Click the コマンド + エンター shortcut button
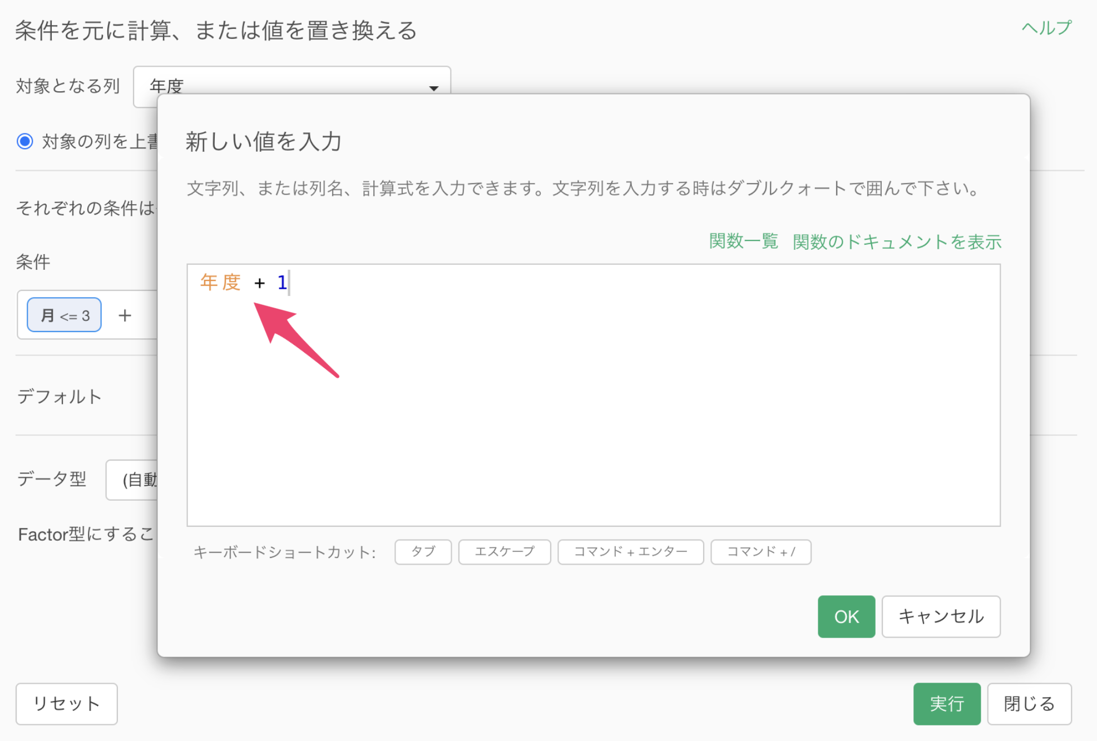The width and height of the screenshot is (1097, 741). click(x=630, y=552)
